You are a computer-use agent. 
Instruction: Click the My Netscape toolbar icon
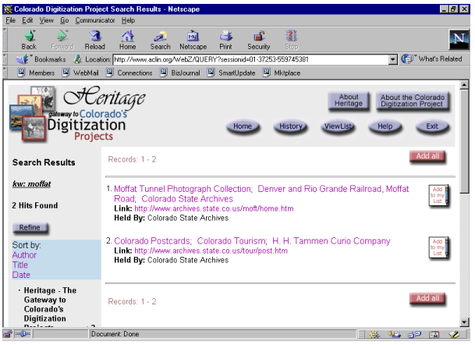tap(193, 39)
